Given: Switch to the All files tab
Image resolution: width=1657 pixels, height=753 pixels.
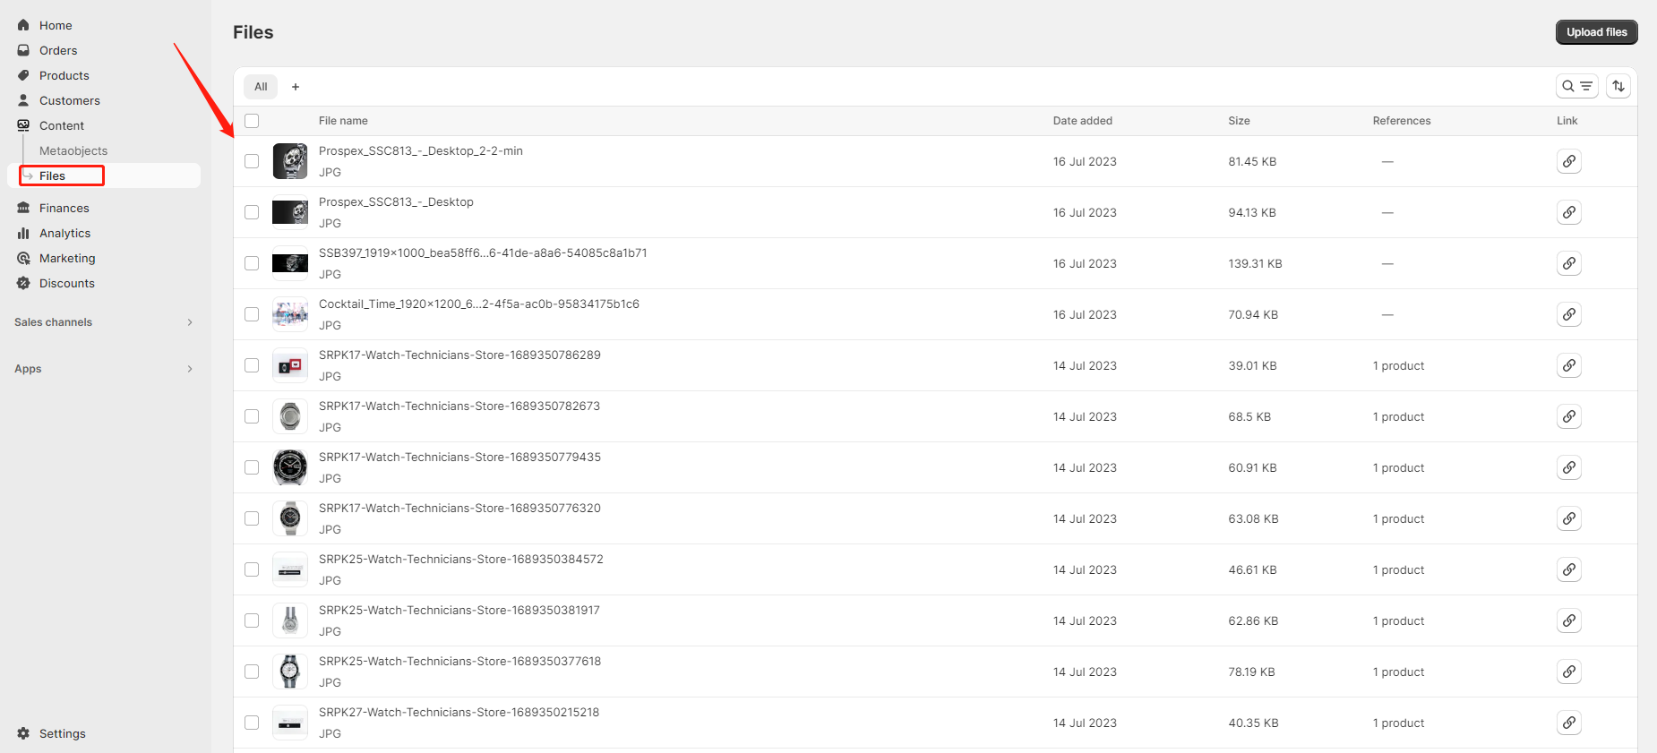Looking at the screenshot, I should pos(261,87).
